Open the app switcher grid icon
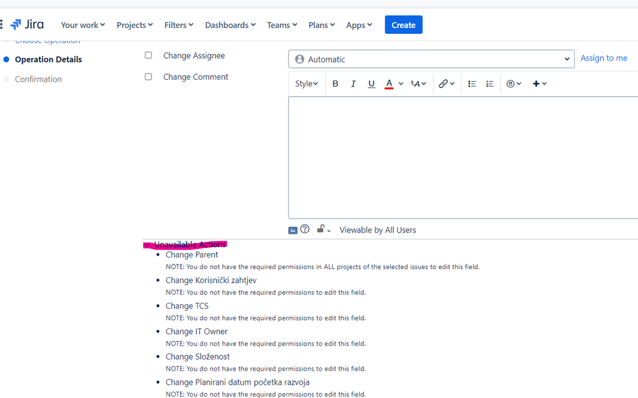 1,25
